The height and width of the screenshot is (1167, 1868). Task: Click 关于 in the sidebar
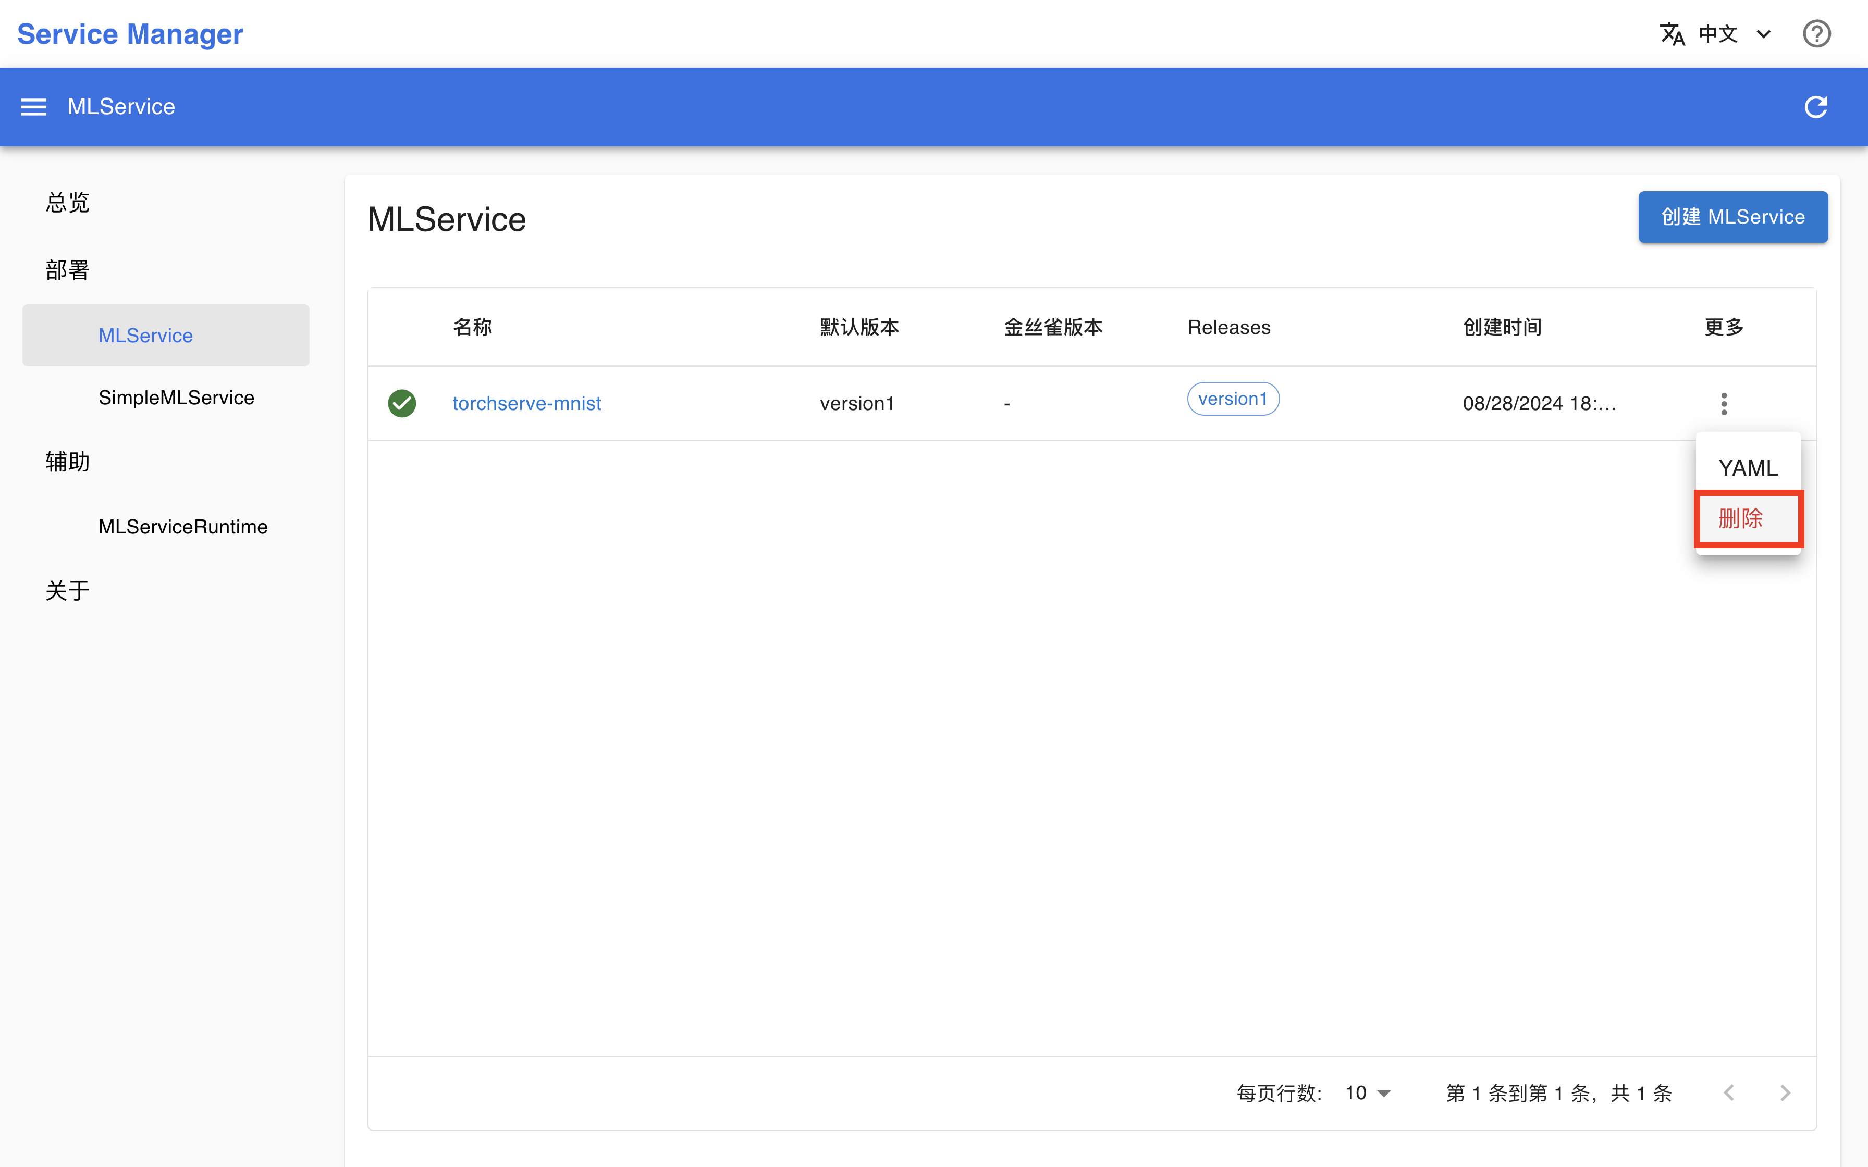pos(67,590)
